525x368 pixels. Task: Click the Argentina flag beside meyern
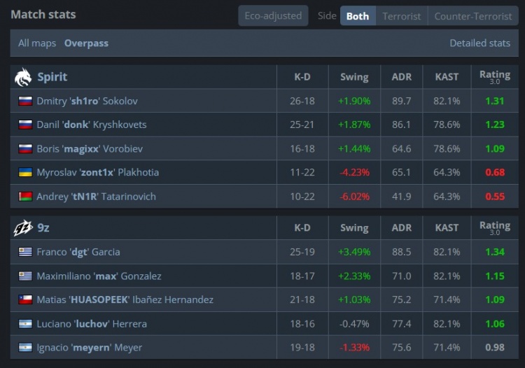[25, 348]
